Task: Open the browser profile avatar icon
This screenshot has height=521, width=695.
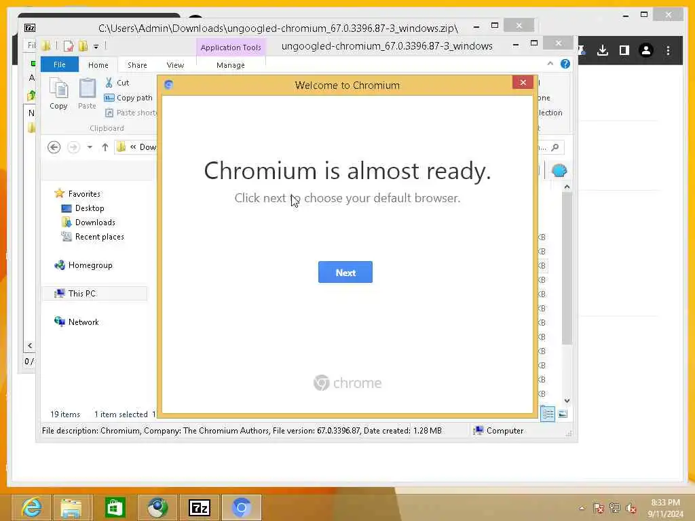Action: pos(646,50)
